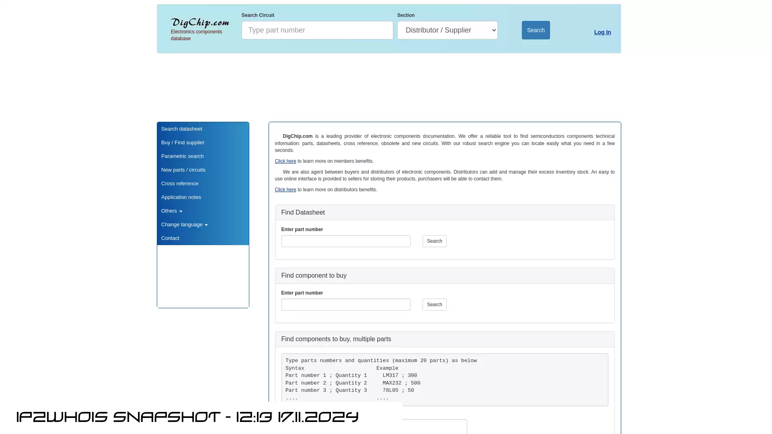Screen dimensions: 772x434
Task: Select Cross reference menu item
Action: click(203, 184)
